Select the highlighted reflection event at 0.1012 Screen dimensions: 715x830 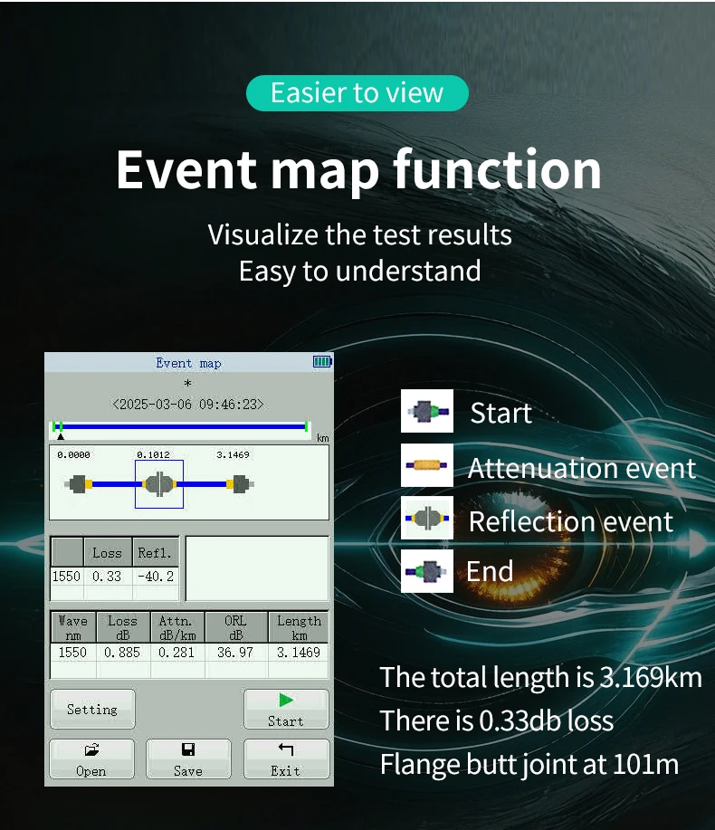pyautogui.click(x=159, y=484)
